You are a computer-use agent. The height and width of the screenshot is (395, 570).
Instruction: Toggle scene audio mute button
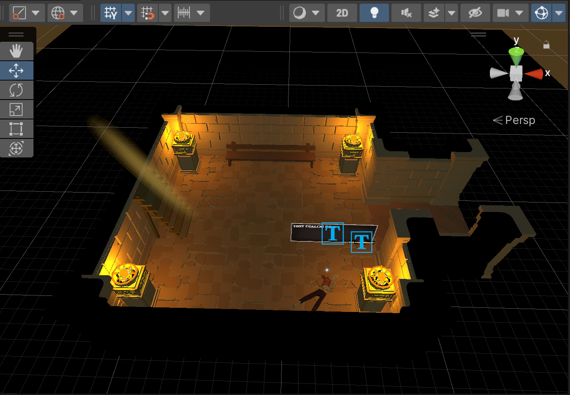[x=406, y=13]
